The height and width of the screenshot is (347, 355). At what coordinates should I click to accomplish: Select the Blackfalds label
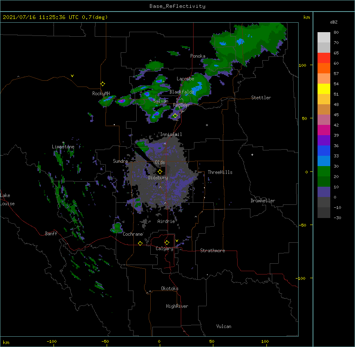tap(182, 92)
